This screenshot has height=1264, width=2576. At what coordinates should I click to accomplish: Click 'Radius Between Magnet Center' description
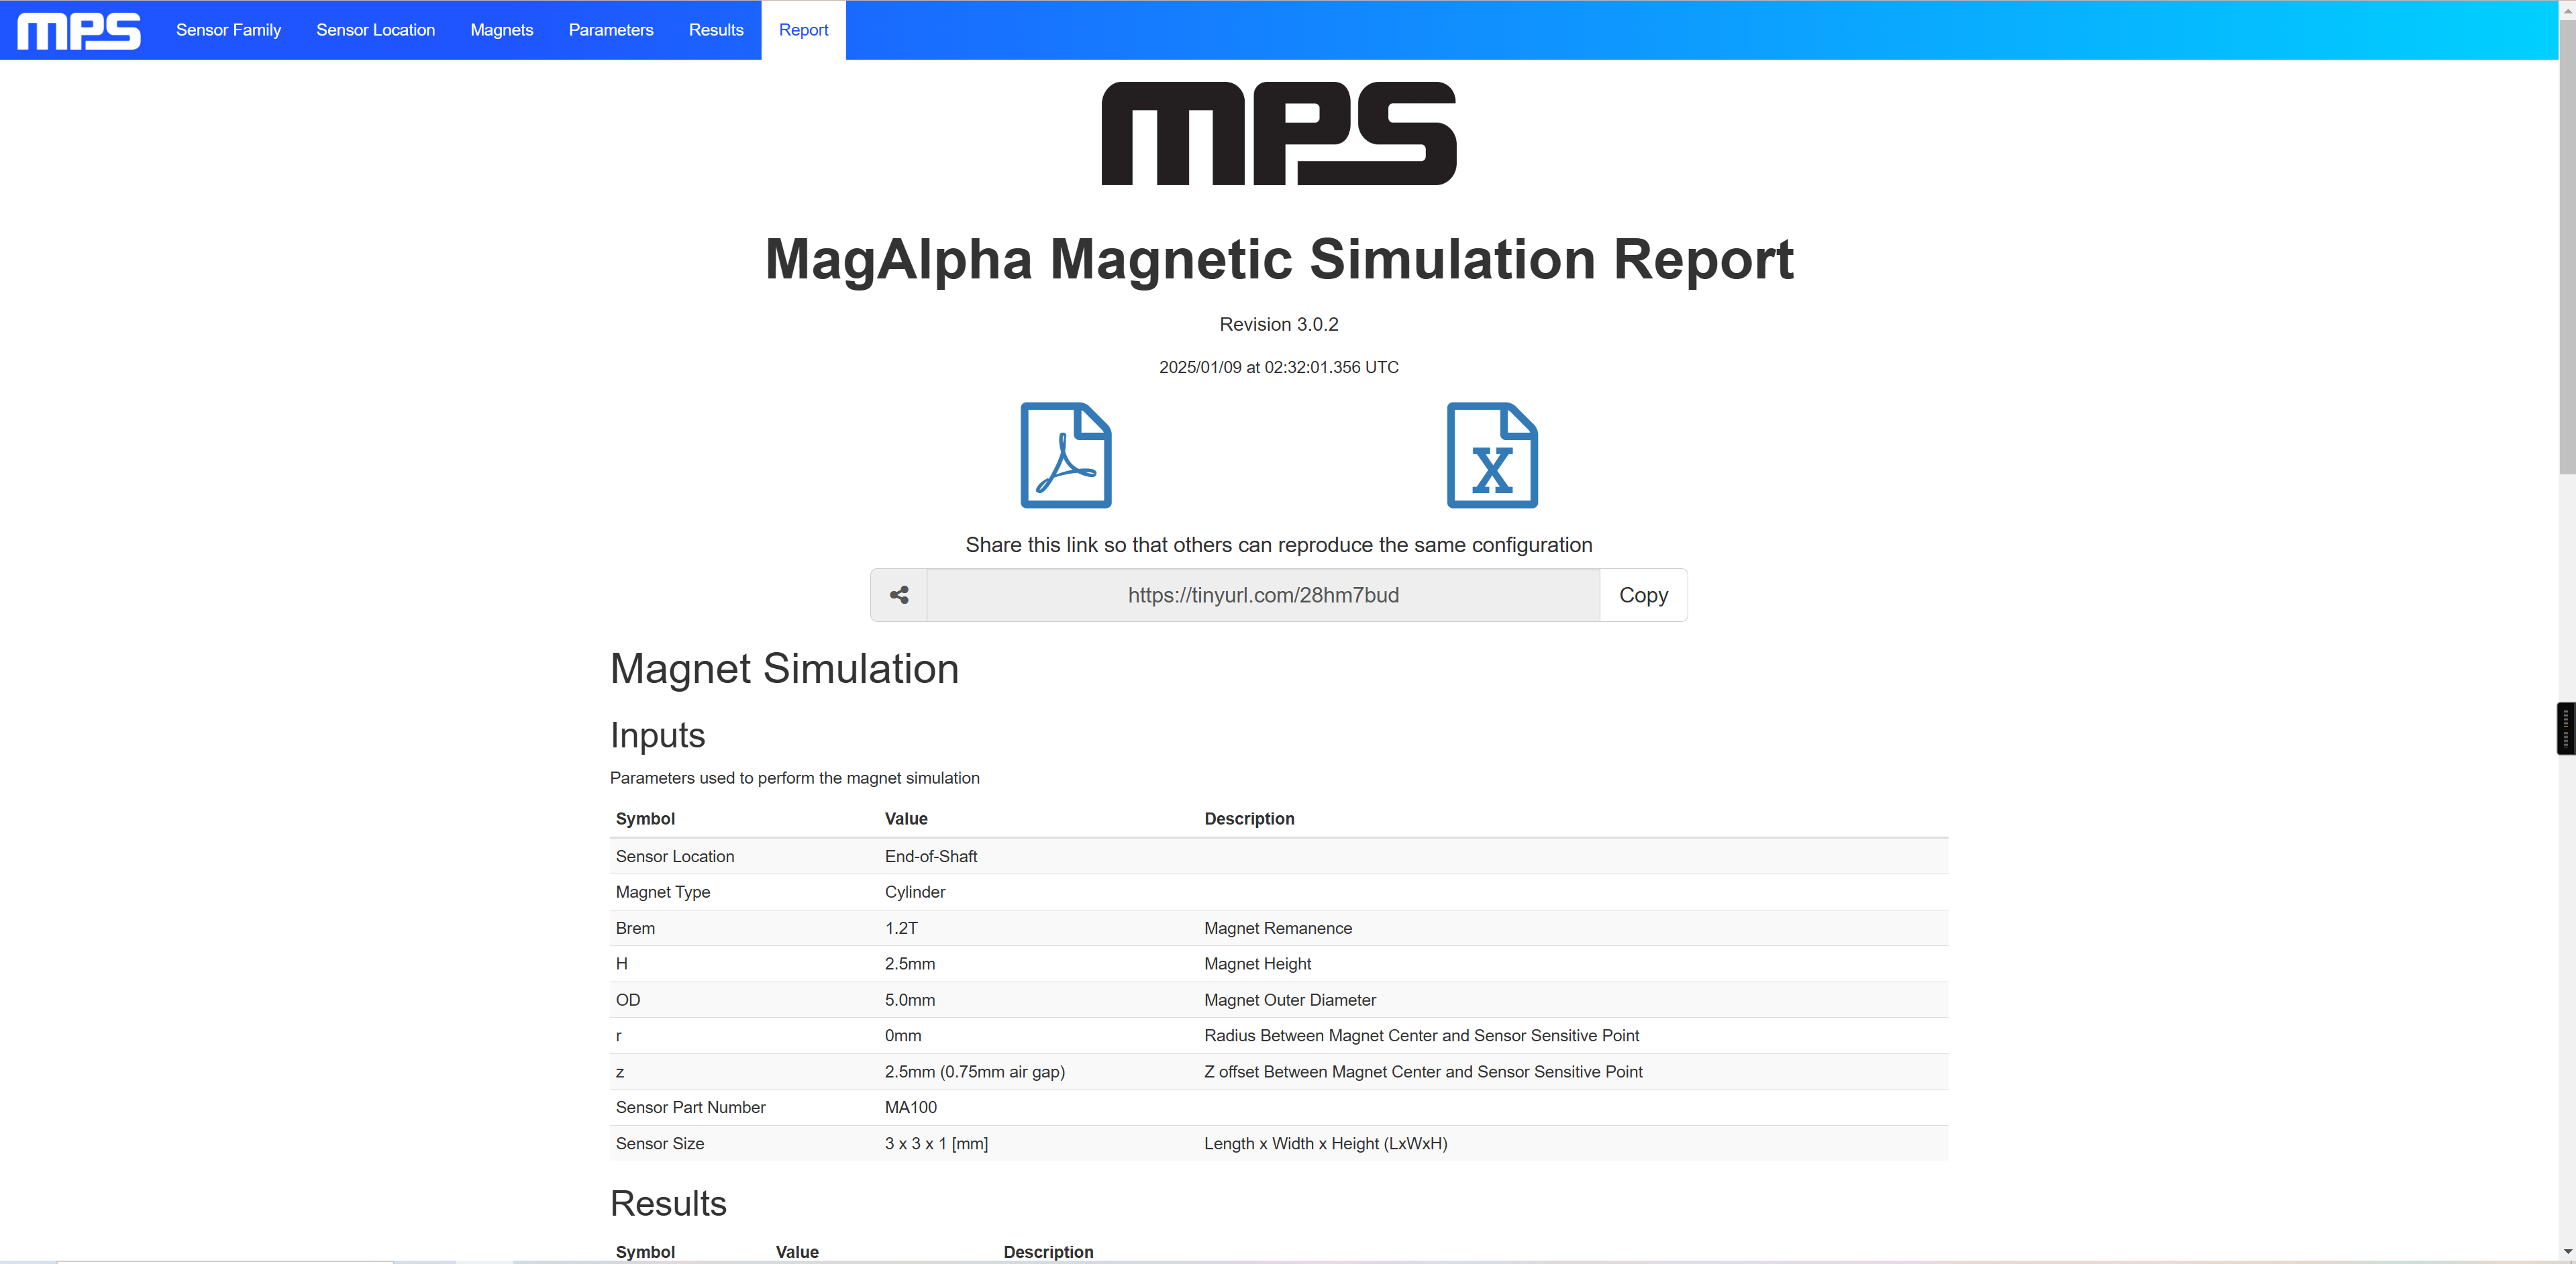point(1421,1036)
